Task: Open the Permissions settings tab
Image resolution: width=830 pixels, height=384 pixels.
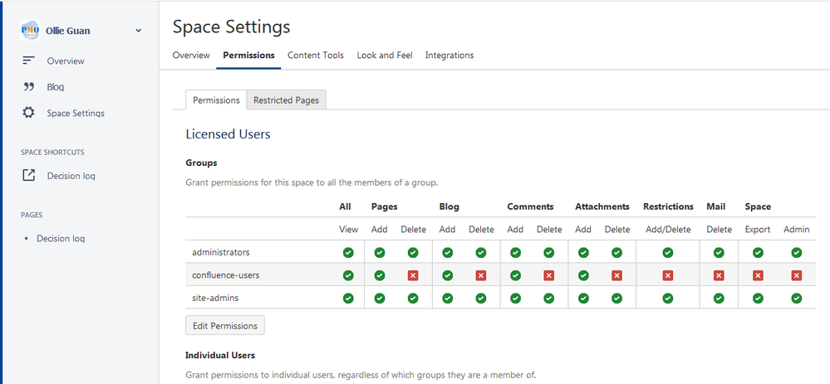Action: [248, 56]
